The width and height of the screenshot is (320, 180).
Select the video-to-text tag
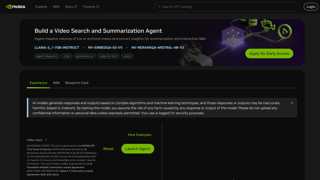108,56
